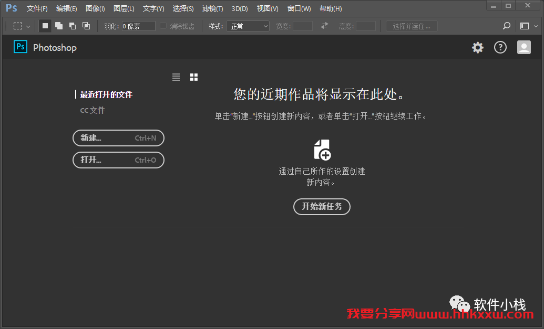
Task: Click the 新建... Ctrl+N button
Action: [118, 138]
